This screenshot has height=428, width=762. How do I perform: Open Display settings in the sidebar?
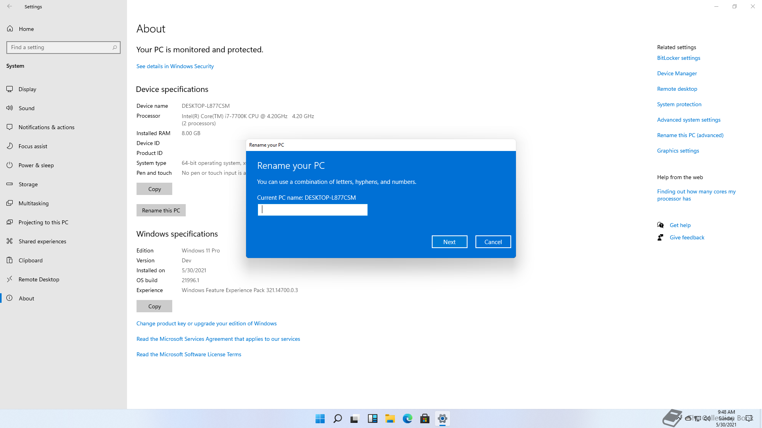(x=63, y=89)
